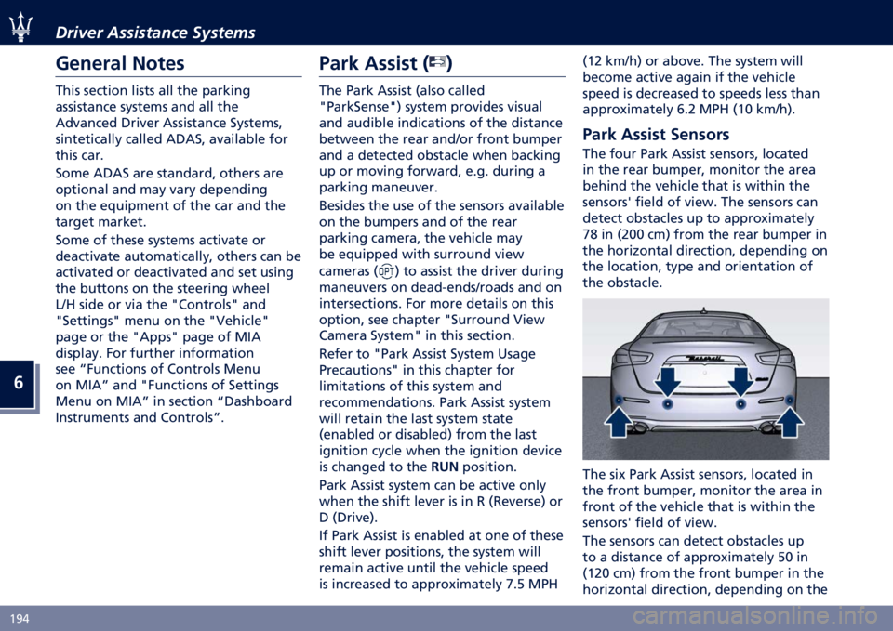Click the carmanualsonline.info site text
Screen dimensions: 893x631
[754, 615]
